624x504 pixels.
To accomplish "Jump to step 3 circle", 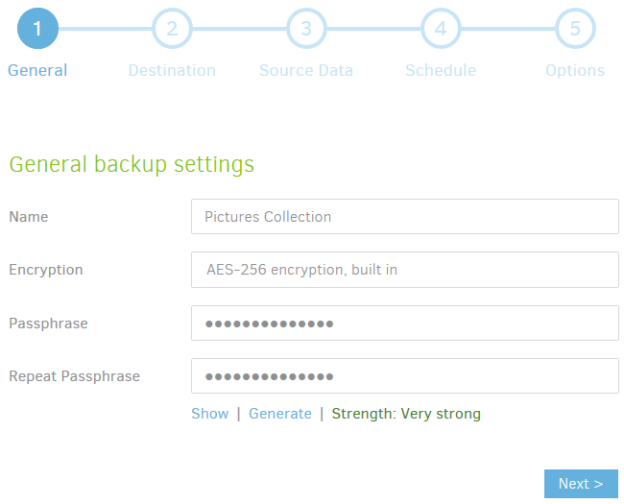I will click(306, 29).
